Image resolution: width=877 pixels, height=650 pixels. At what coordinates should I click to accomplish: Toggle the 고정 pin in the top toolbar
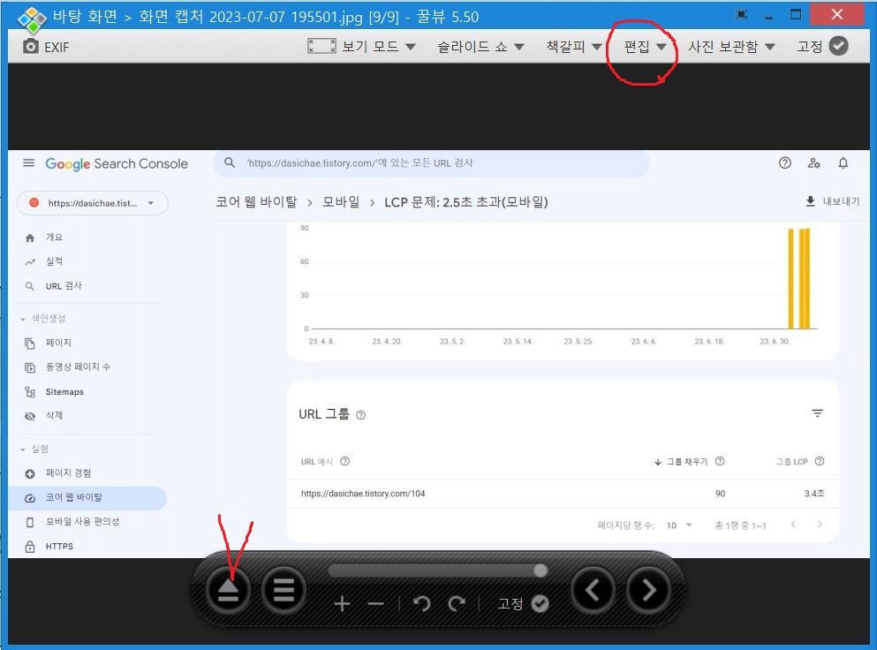(837, 45)
